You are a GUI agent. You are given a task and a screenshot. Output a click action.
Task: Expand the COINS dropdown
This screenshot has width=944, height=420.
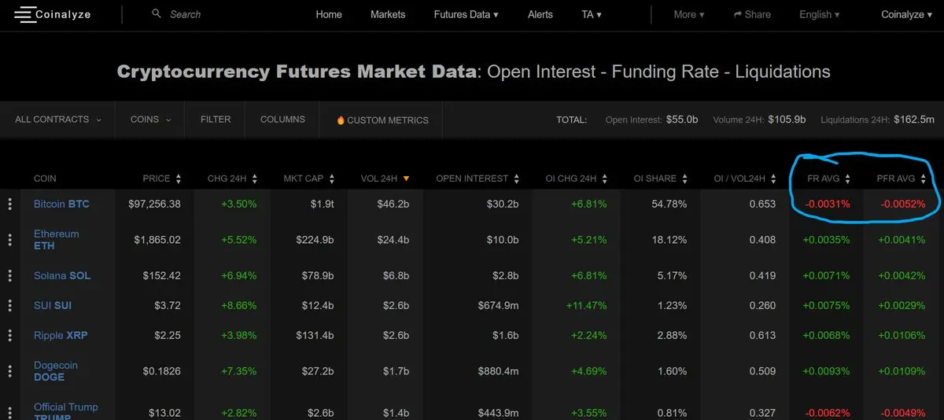pyautogui.click(x=150, y=120)
